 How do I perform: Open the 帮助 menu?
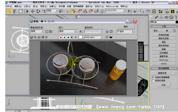[x=124, y=6]
